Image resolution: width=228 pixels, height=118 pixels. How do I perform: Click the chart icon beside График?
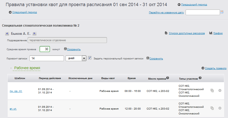[211, 33]
